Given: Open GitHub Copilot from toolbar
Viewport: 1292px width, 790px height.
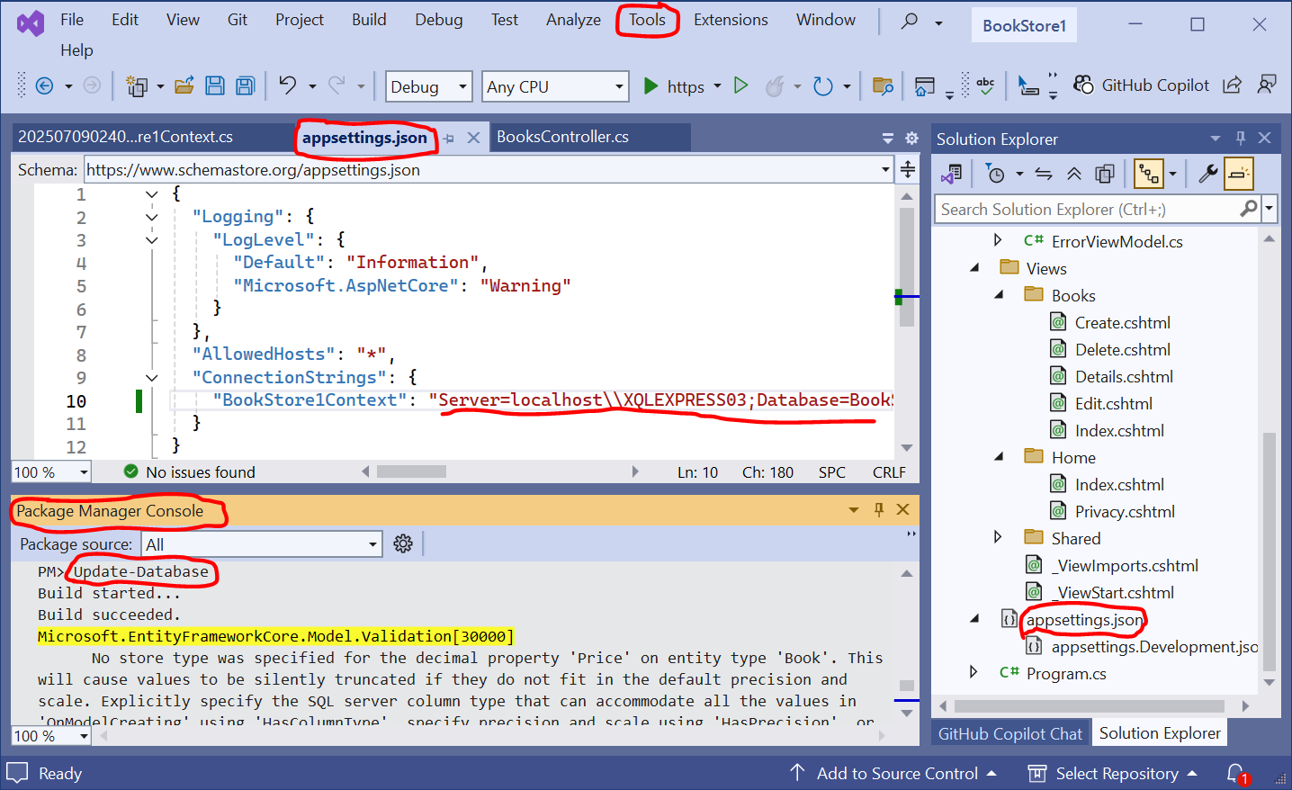Looking at the screenshot, I should 1142,85.
